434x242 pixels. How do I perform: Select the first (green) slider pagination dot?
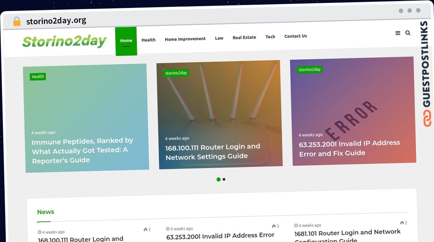pyautogui.click(x=218, y=180)
